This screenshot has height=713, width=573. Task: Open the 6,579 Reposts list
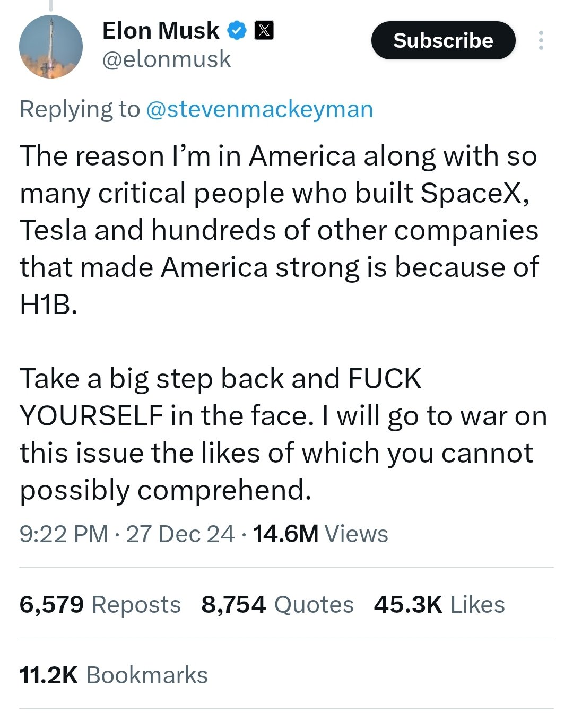tap(100, 604)
